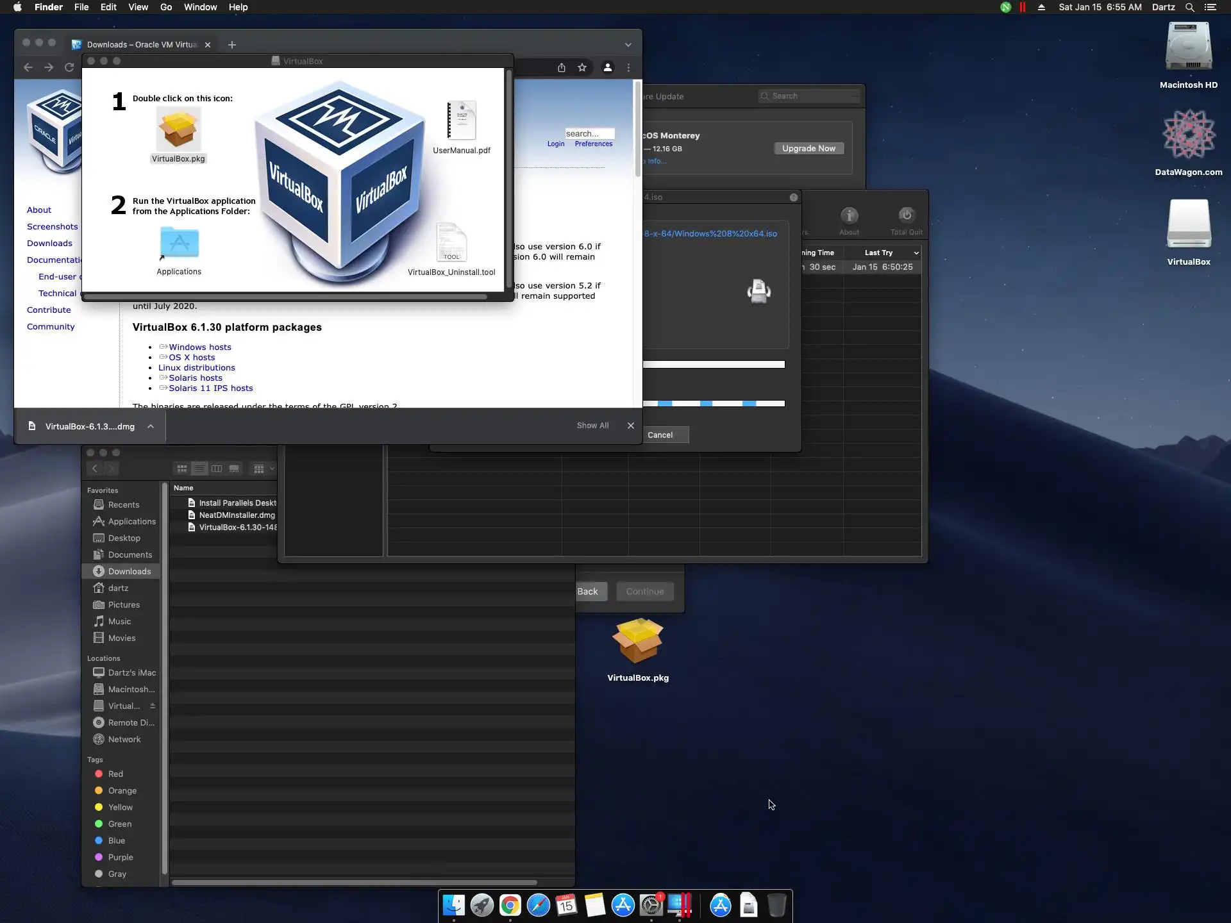Viewport: 1231px width, 923px height.
Task: Click the Chrome bookmark star icon
Action: (582, 67)
